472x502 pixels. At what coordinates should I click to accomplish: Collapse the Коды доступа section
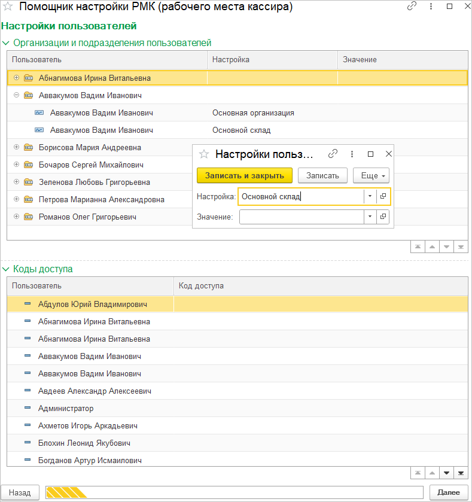tap(6, 269)
